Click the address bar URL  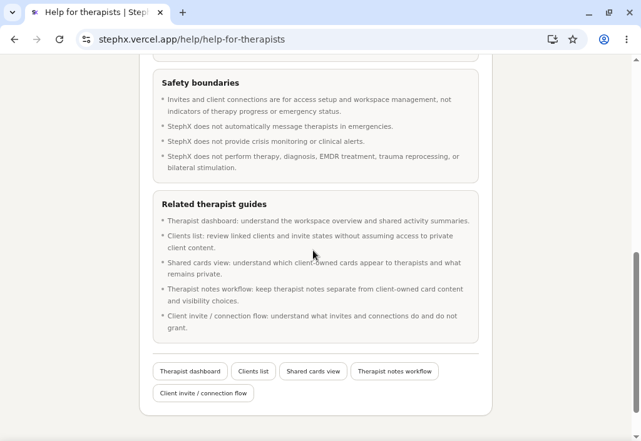click(x=192, y=39)
